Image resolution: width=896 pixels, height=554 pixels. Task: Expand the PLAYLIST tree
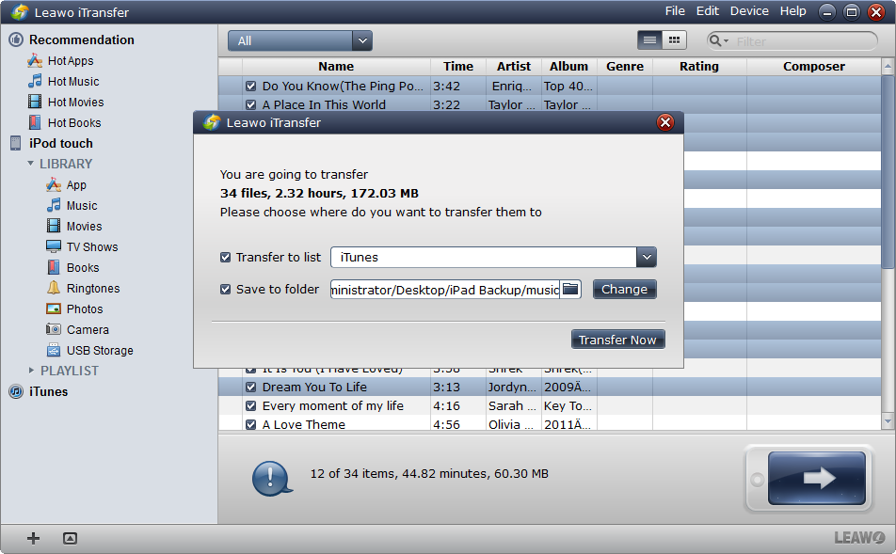pyautogui.click(x=31, y=371)
